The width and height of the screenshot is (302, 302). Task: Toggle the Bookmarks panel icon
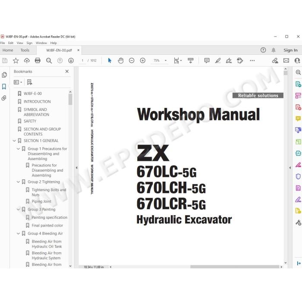4,86
